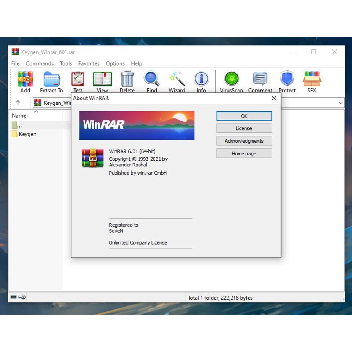Click the Extract To toolbar icon
The image size is (352, 352).
coord(51,79)
